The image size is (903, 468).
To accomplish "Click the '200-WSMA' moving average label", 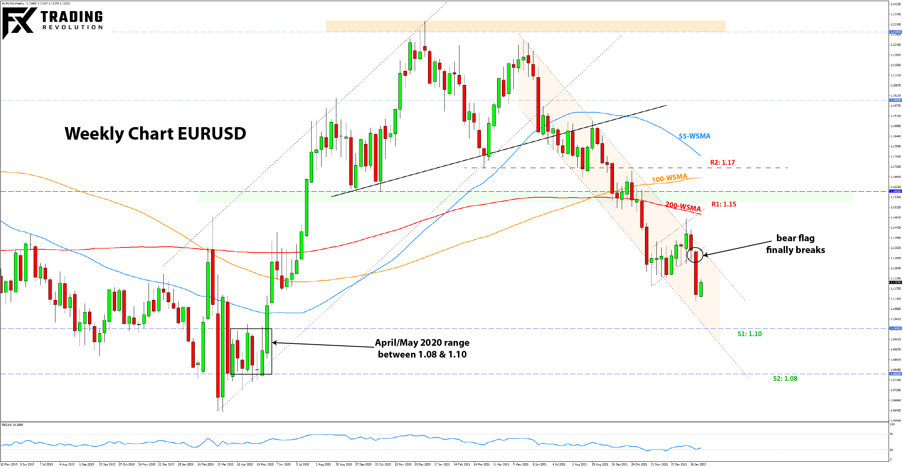I will pos(683,206).
